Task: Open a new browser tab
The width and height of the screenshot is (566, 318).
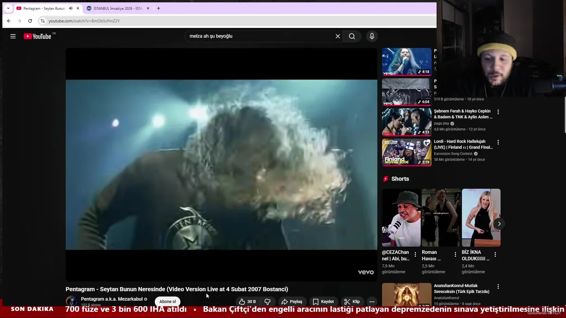Action: (x=158, y=8)
